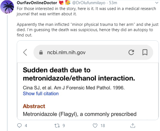Click the Abstract heading

tap(34, 106)
